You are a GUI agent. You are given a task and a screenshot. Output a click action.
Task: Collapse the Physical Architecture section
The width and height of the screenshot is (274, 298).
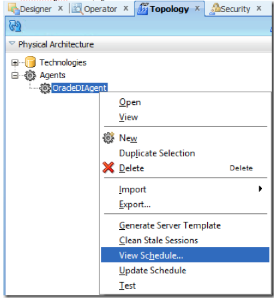pyautogui.click(x=12, y=43)
